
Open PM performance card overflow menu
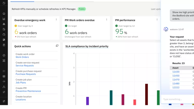pyautogui.click(x=157, y=20)
